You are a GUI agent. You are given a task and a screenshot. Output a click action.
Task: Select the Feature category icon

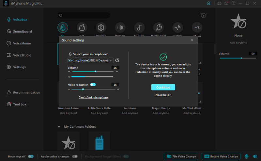(177, 27)
